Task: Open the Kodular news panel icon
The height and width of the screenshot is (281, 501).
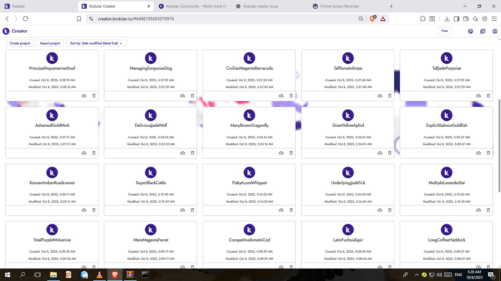Action: (483, 31)
